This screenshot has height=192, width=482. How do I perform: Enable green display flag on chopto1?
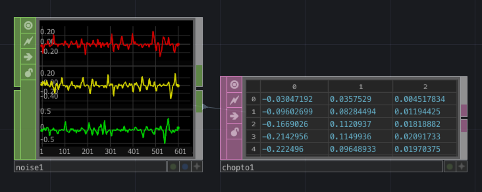(x=450, y=167)
